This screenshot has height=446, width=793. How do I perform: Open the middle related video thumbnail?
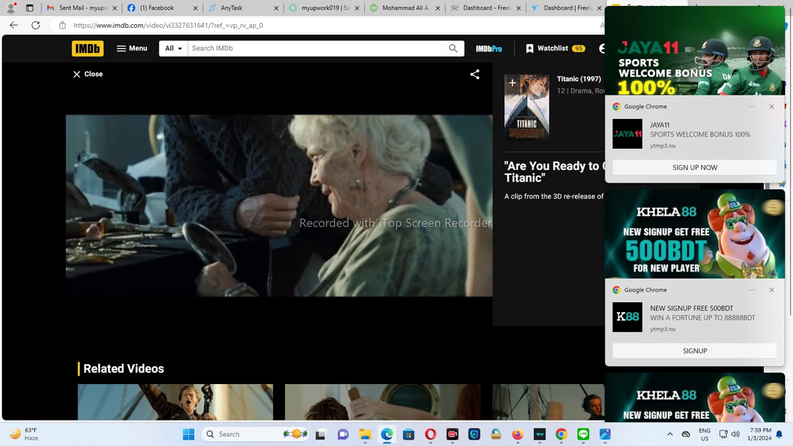pyautogui.click(x=382, y=402)
